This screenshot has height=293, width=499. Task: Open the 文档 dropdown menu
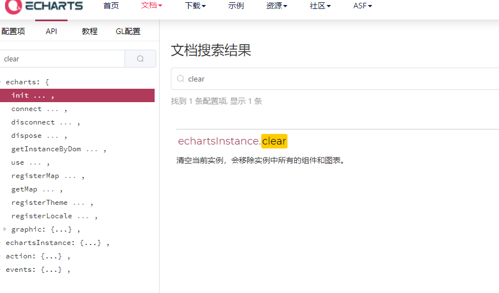click(x=151, y=6)
